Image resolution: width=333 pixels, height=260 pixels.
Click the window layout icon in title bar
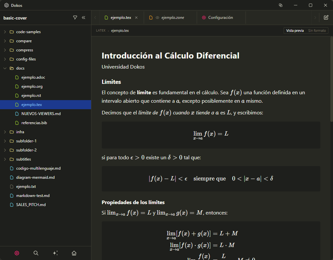point(281,5)
